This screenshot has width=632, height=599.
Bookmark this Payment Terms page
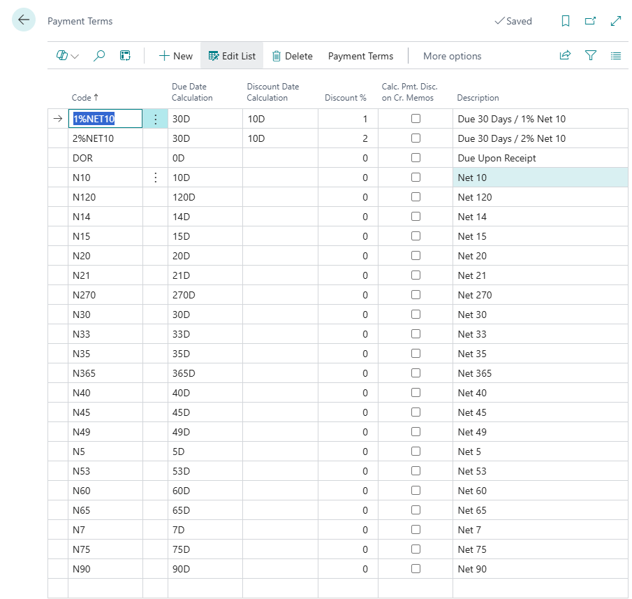[566, 21]
